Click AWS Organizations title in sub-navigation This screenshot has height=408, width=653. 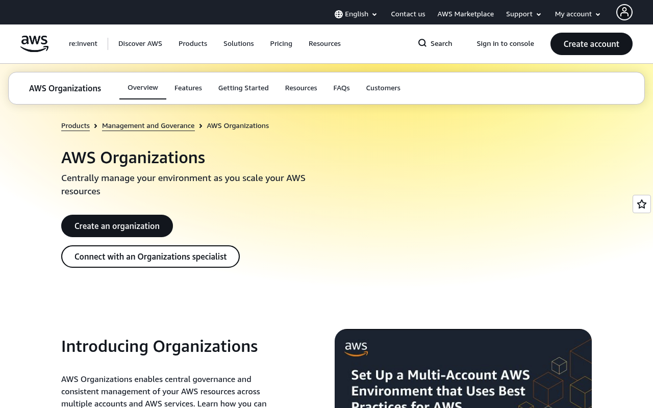[x=65, y=88]
